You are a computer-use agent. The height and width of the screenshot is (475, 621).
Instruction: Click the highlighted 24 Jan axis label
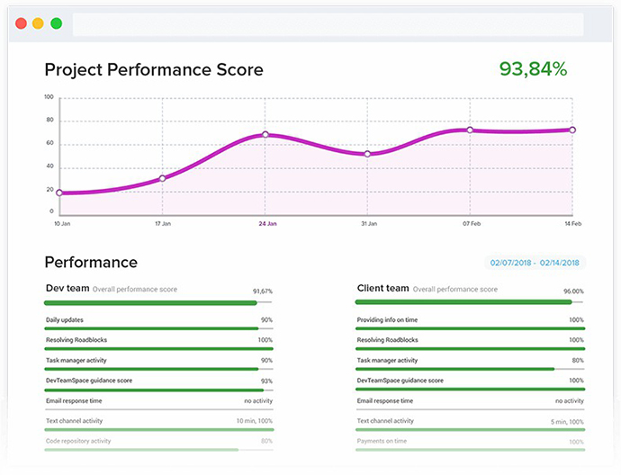(x=265, y=222)
